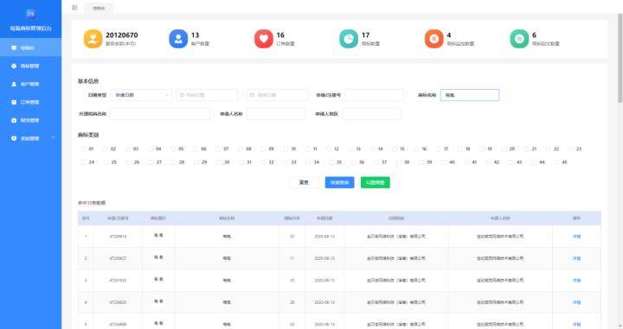Click the red heart icon beside 16

pyautogui.click(x=263, y=39)
